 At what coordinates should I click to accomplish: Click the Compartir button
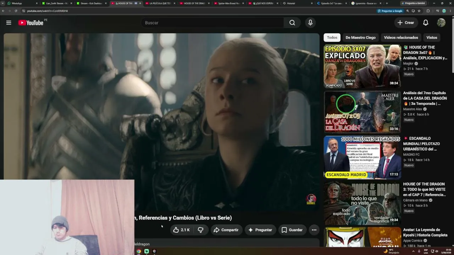pos(226,230)
